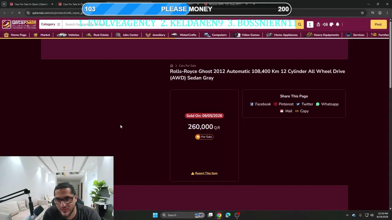Open the Services category
392x220 pixels.
[355, 35]
